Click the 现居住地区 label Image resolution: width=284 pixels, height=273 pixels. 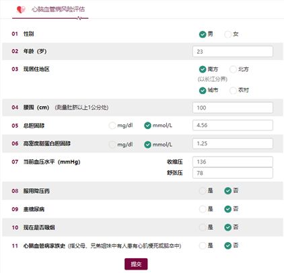click(36, 69)
